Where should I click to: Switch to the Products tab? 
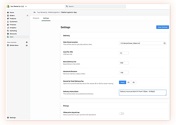tap(36, 18)
